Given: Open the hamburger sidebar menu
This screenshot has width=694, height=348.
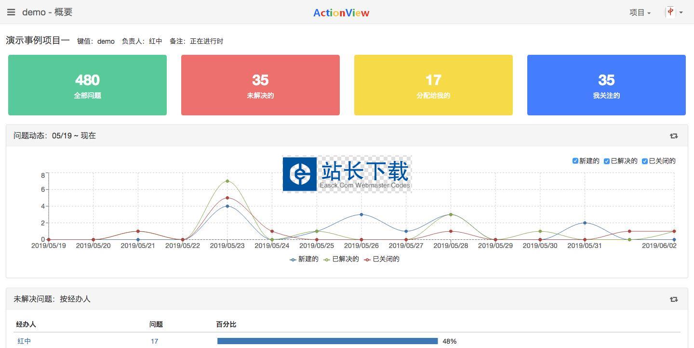Looking at the screenshot, I should [11, 12].
